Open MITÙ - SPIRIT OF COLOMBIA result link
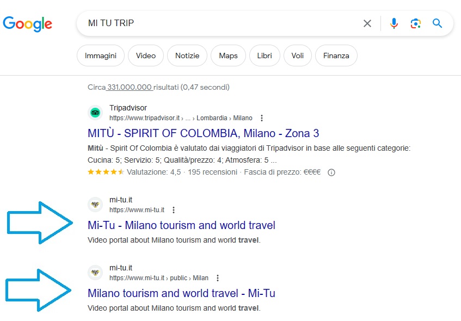 click(x=203, y=133)
